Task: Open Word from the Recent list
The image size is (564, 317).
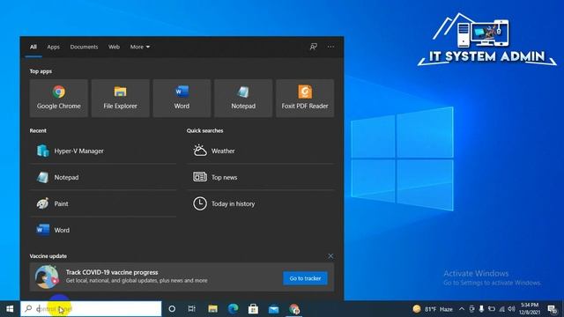Action: [x=103, y=230]
